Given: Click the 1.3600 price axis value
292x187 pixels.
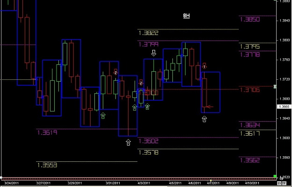Looking at the screenshot, I should tap(285, 138).
